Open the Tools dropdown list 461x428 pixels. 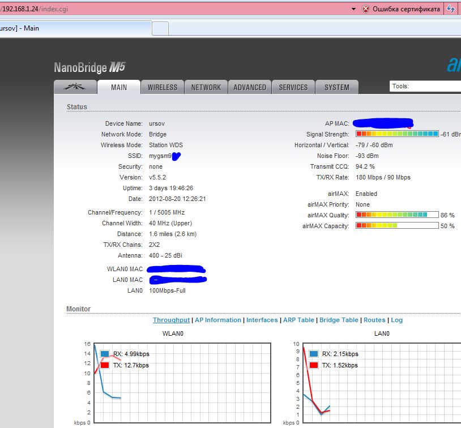coord(425,86)
